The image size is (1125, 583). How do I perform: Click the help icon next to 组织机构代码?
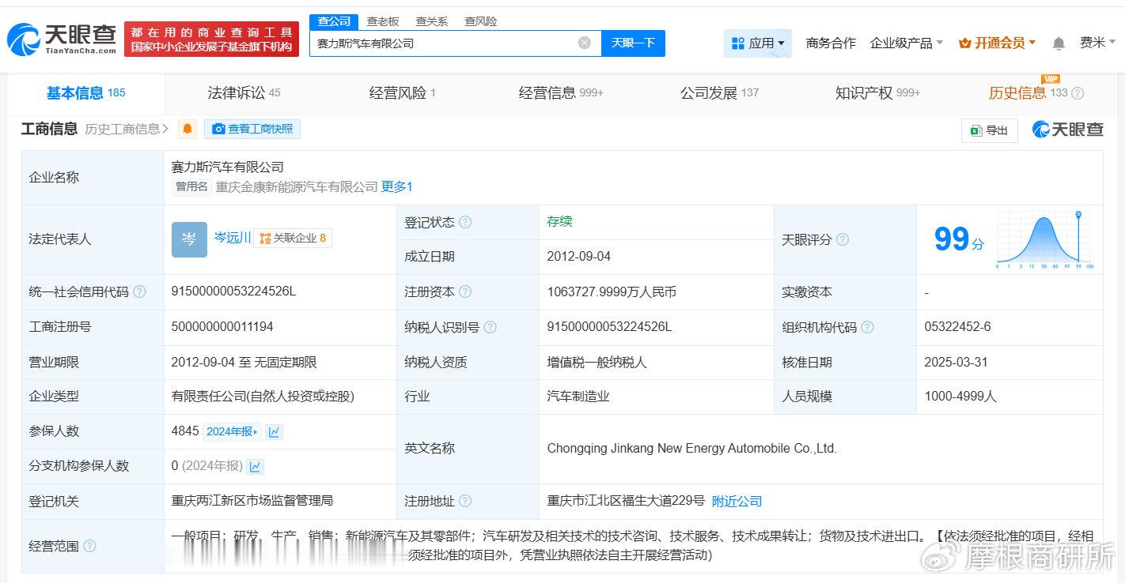point(868,326)
